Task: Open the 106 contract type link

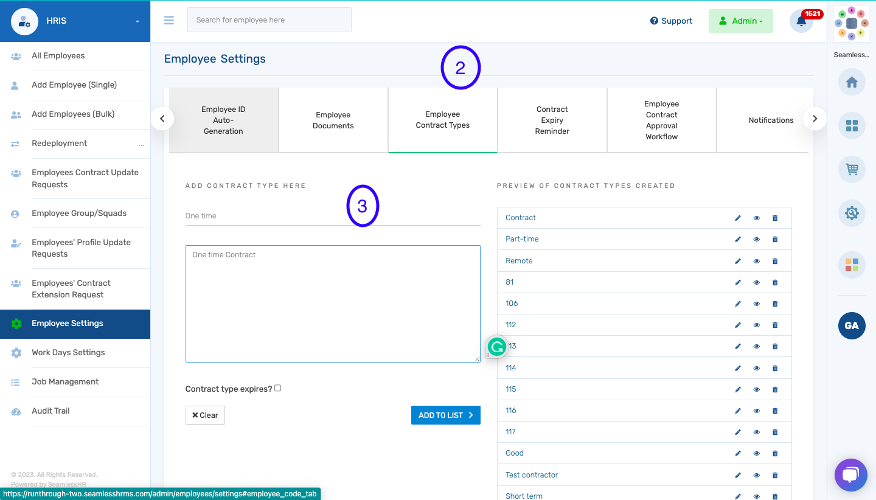Action: [511, 303]
